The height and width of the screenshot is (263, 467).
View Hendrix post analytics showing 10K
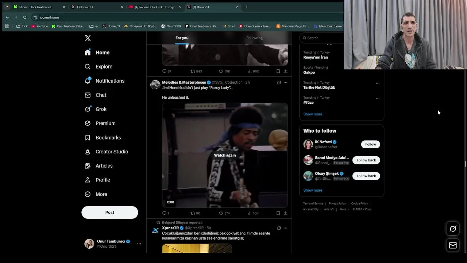coord(250,213)
